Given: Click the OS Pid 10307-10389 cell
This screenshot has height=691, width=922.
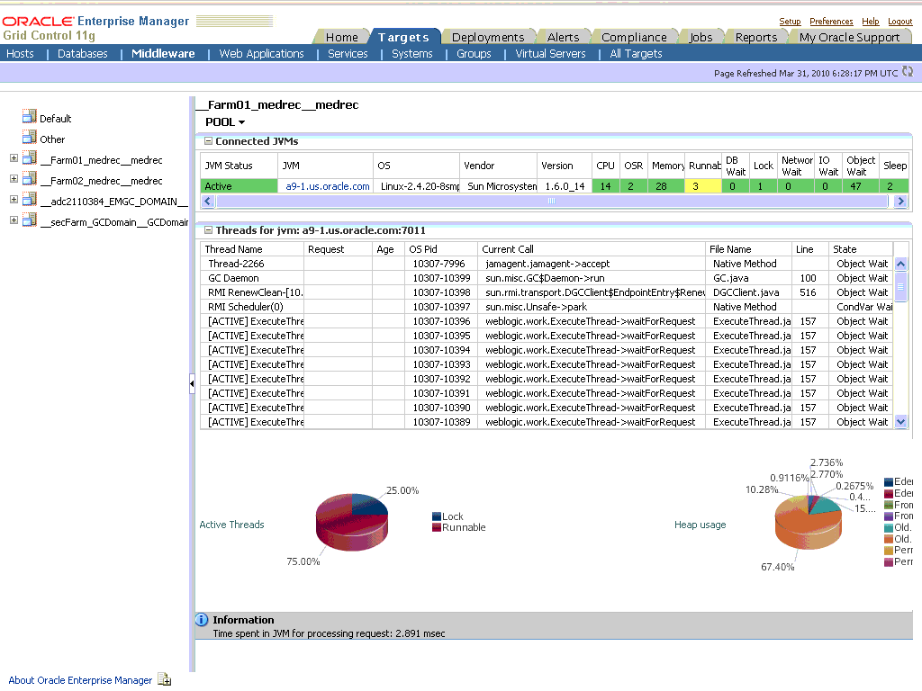Looking at the screenshot, I should point(441,422).
